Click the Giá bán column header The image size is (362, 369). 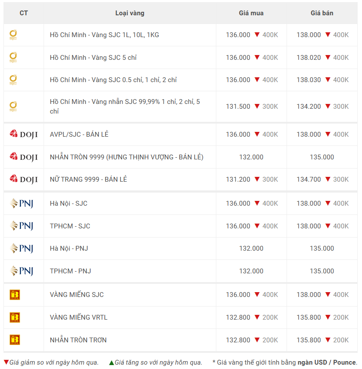(322, 13)
